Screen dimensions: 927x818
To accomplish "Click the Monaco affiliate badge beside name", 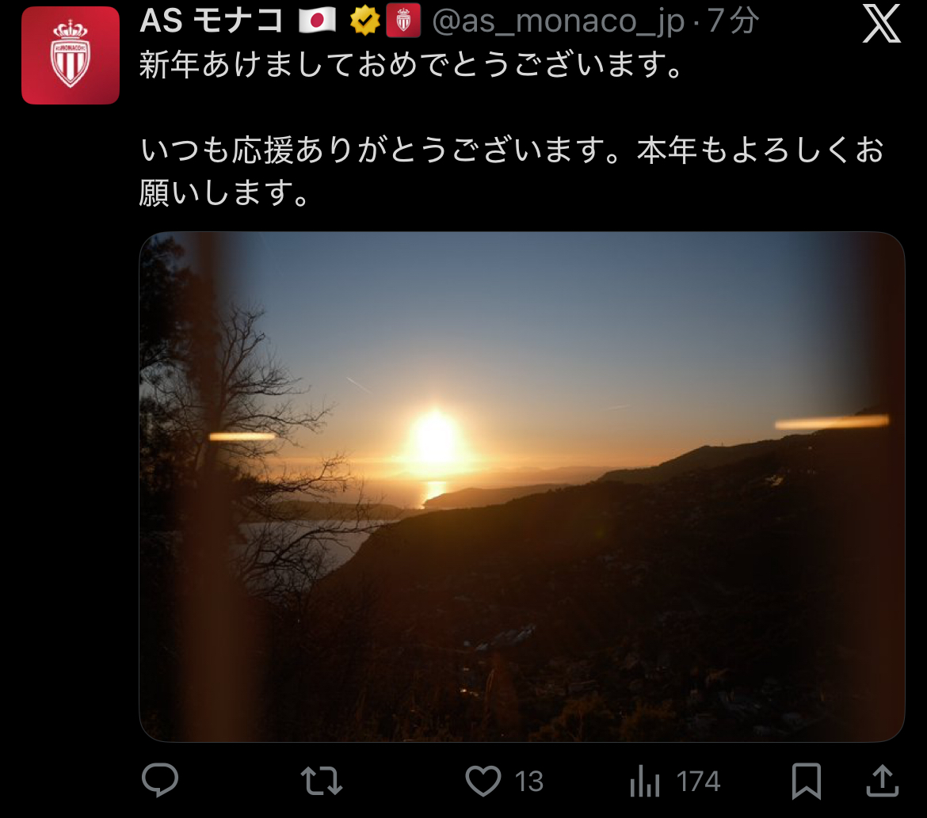I will [x=403, y=20].
